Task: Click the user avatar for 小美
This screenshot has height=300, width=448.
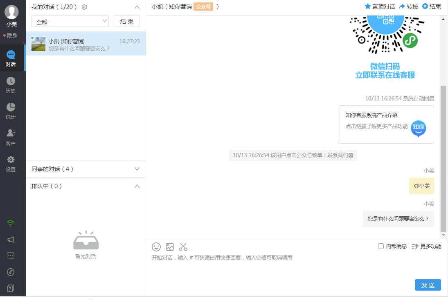Action: (x=11, y=12)
